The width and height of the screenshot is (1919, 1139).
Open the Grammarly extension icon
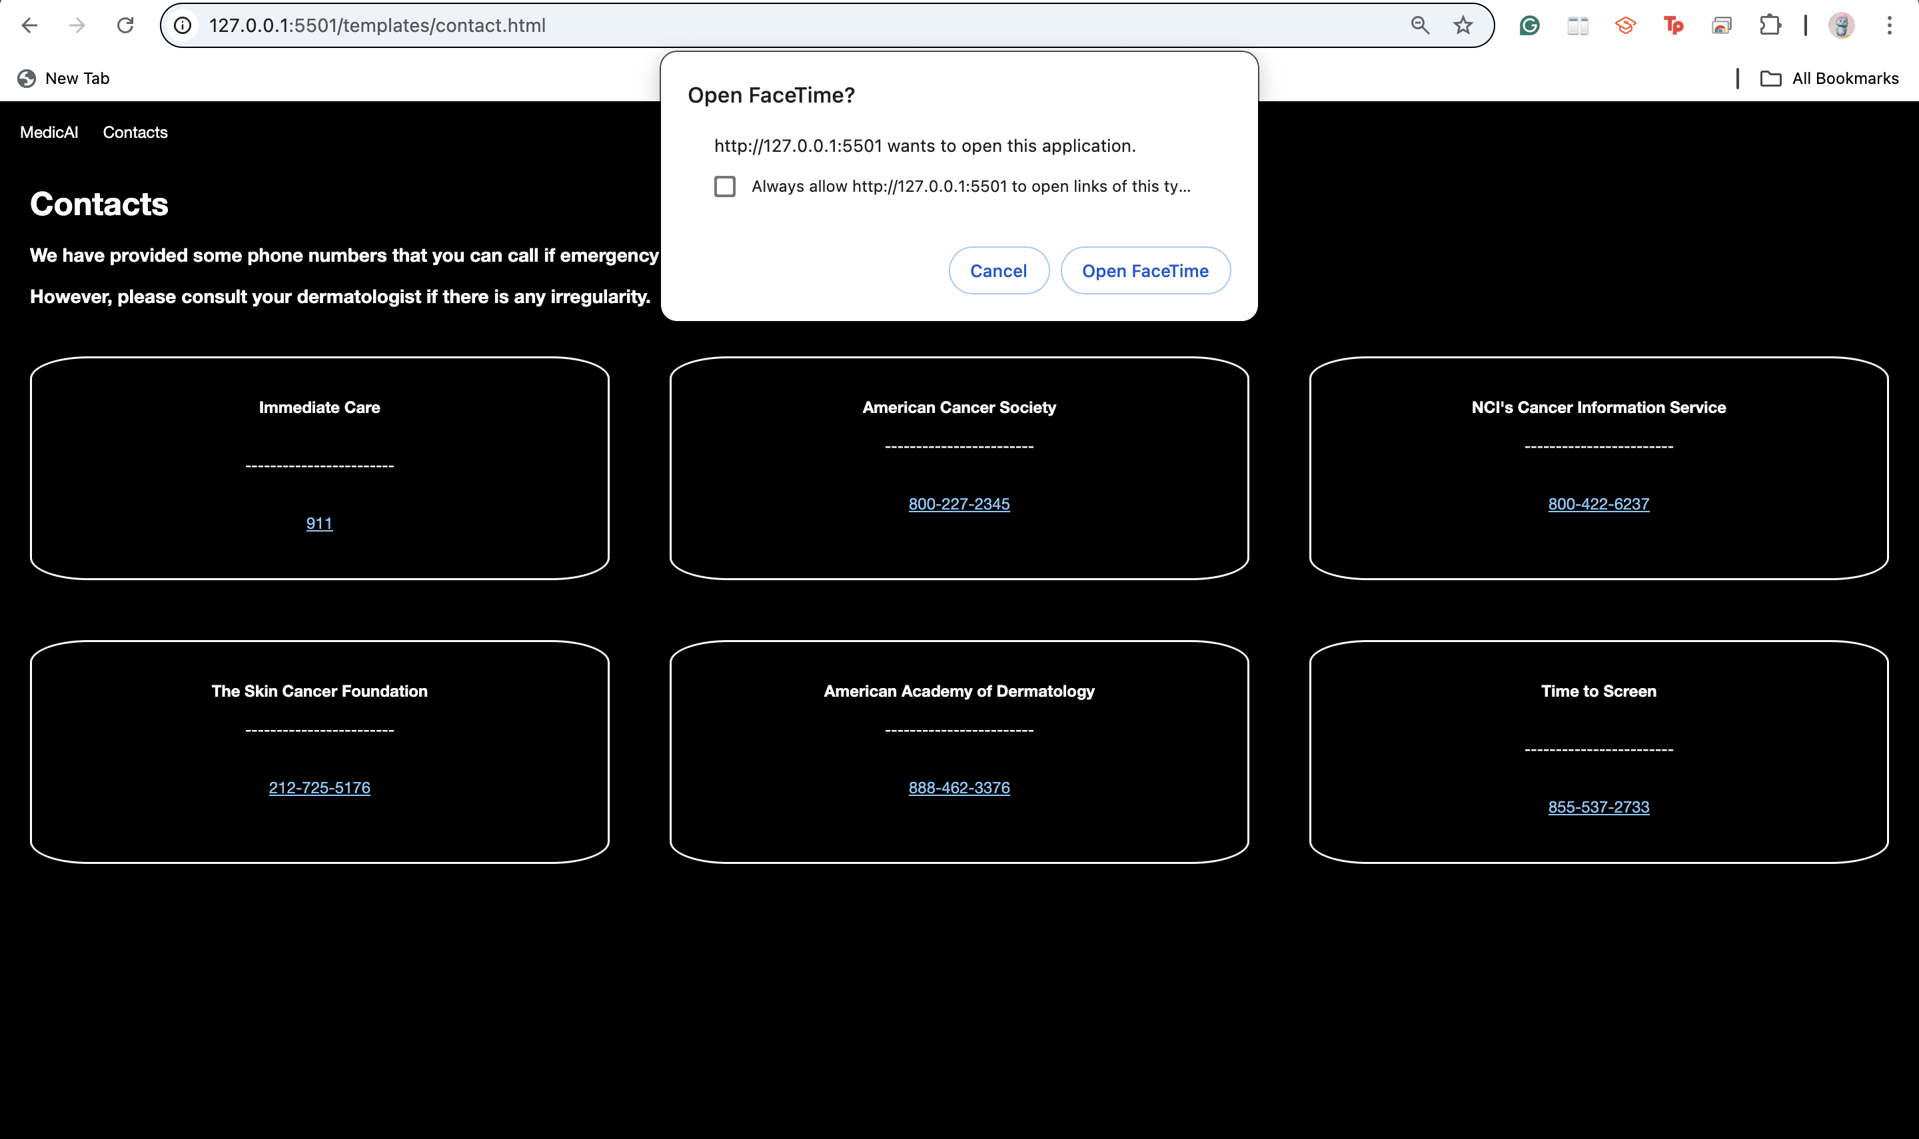(x=1529, y=25)
